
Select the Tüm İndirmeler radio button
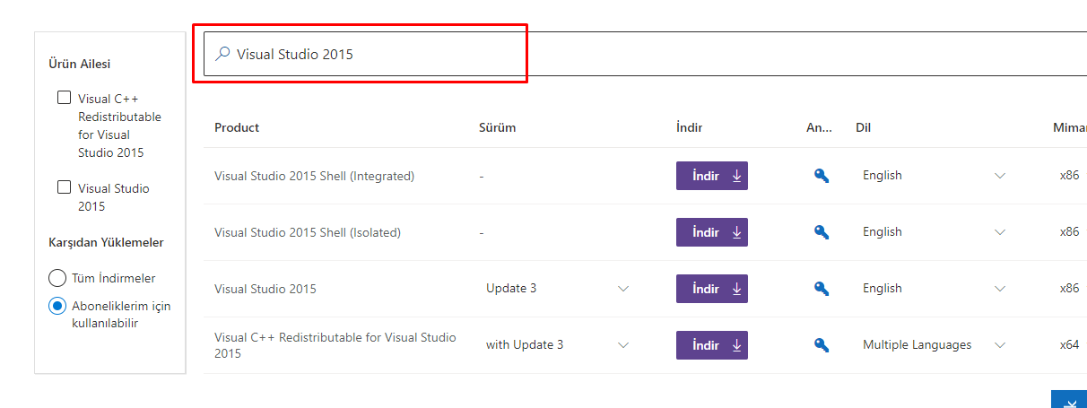point(57,278)
